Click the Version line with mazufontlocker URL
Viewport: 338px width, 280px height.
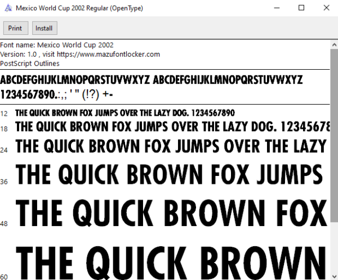80,54
